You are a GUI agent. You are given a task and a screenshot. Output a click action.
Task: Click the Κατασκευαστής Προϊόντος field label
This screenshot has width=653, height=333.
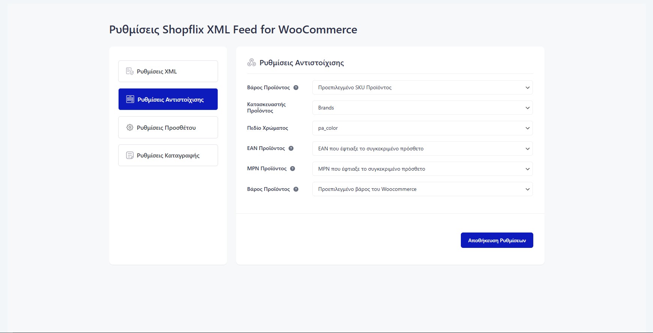pos(266,108)
